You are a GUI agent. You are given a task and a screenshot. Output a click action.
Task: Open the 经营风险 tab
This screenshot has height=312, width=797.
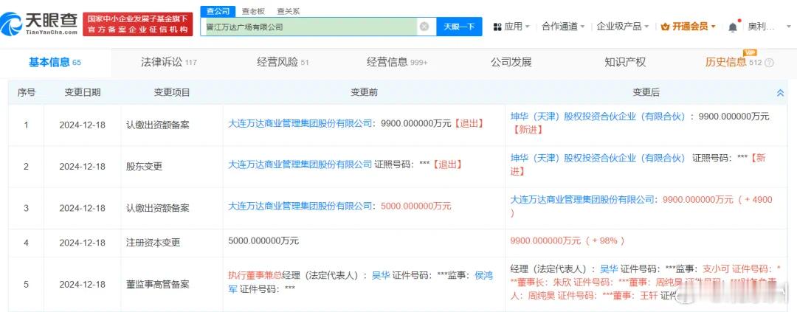[283, 63]
